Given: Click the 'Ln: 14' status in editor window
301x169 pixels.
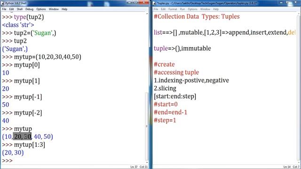Looking at the screenshot, I should coord(287,167).
